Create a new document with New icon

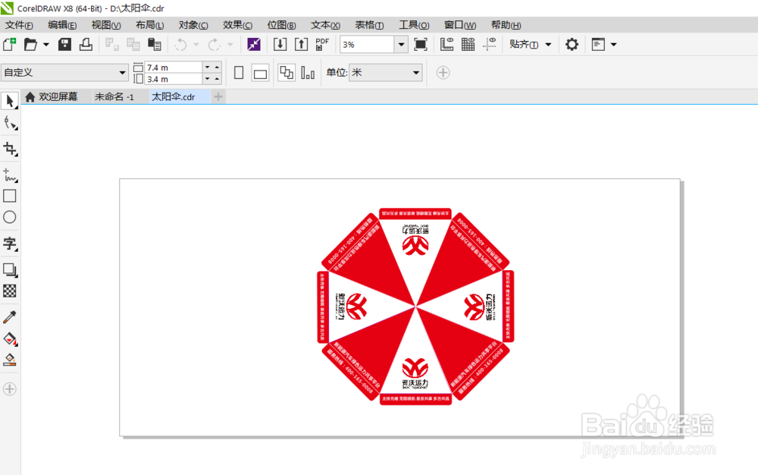pos(10,45)
